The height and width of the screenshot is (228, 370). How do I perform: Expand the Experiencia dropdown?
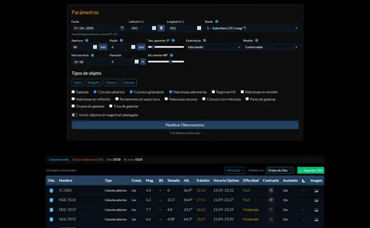213,47
